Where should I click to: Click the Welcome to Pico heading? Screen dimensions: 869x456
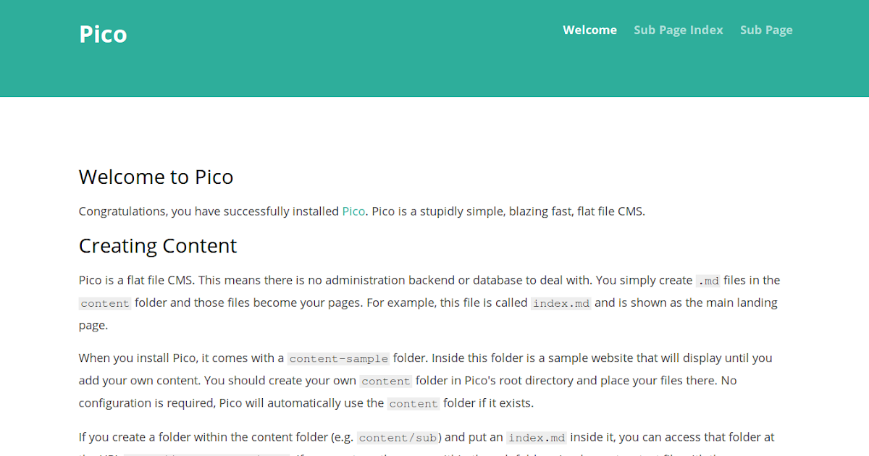coord(156,177)
